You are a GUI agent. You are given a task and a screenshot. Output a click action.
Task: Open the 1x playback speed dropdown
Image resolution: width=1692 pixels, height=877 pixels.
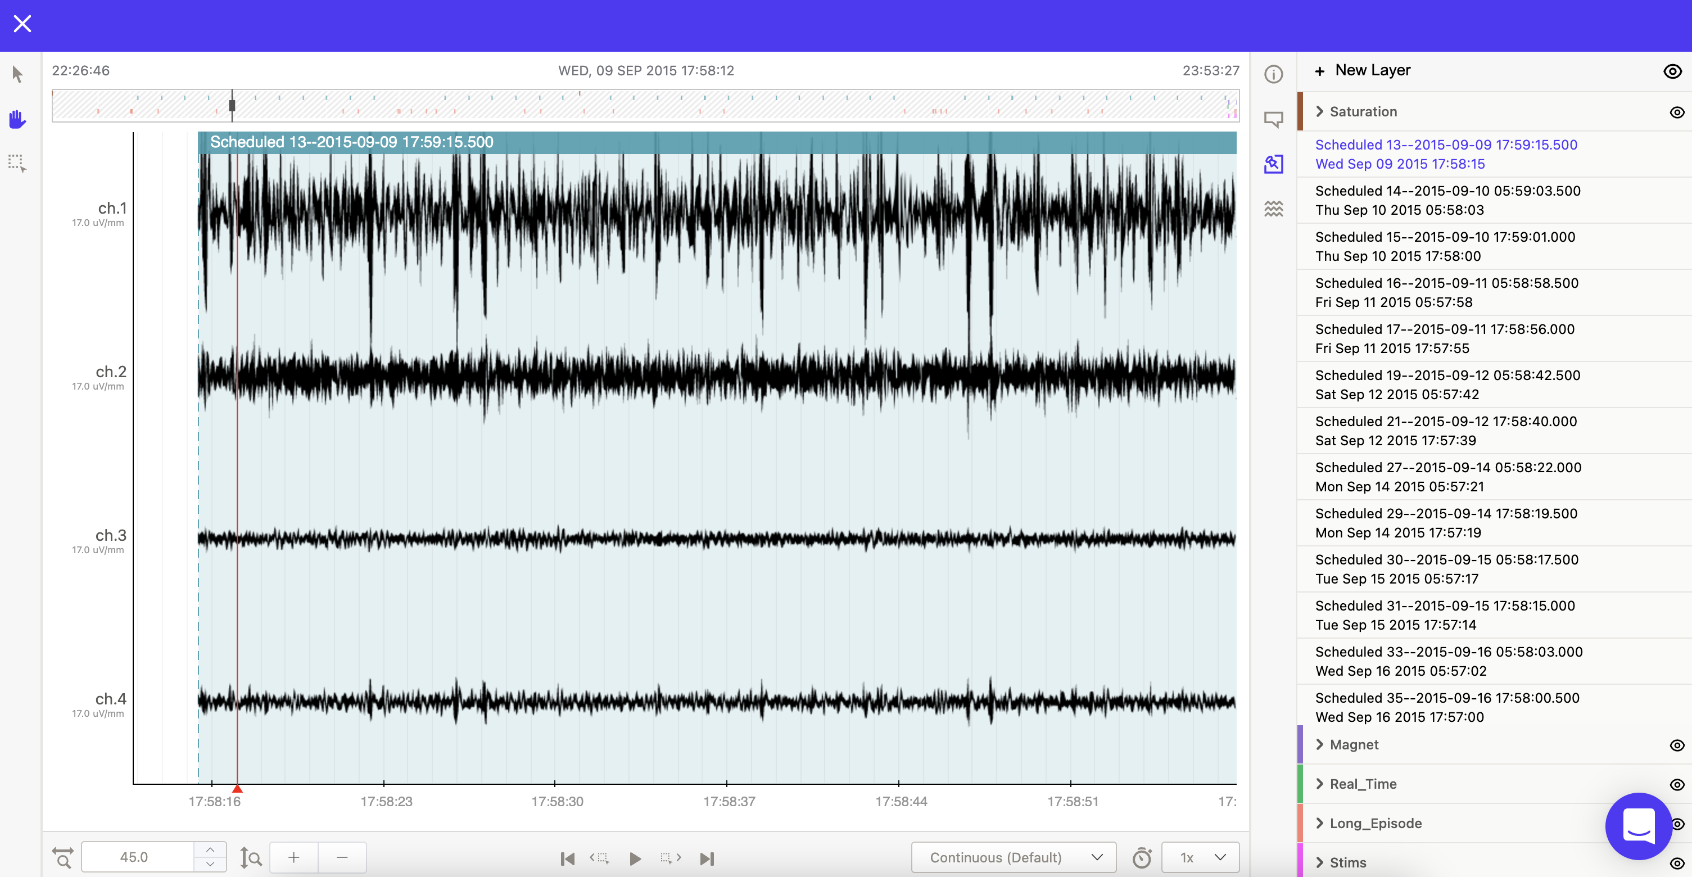1200,857
